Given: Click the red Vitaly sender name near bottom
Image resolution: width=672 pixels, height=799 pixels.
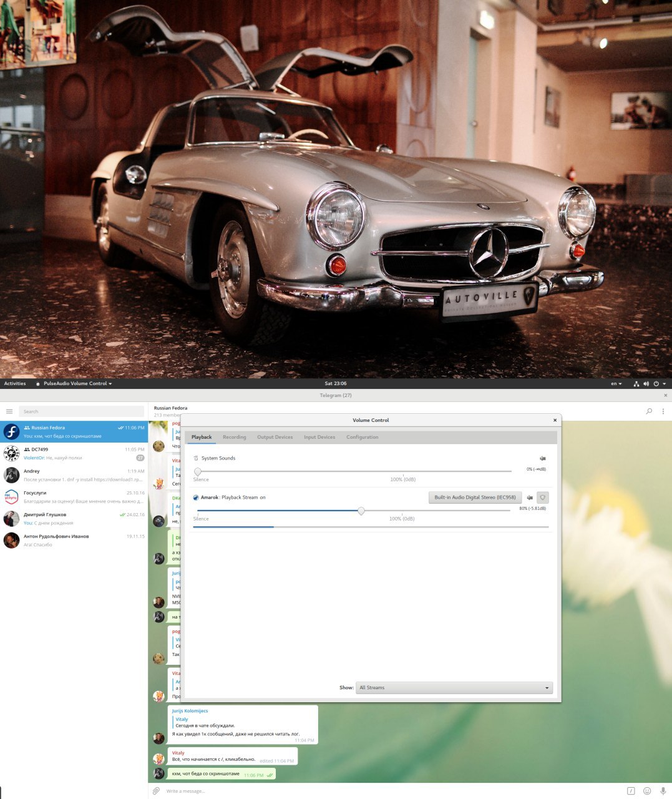Looking at the screenshot, I should tap(178, 753).
